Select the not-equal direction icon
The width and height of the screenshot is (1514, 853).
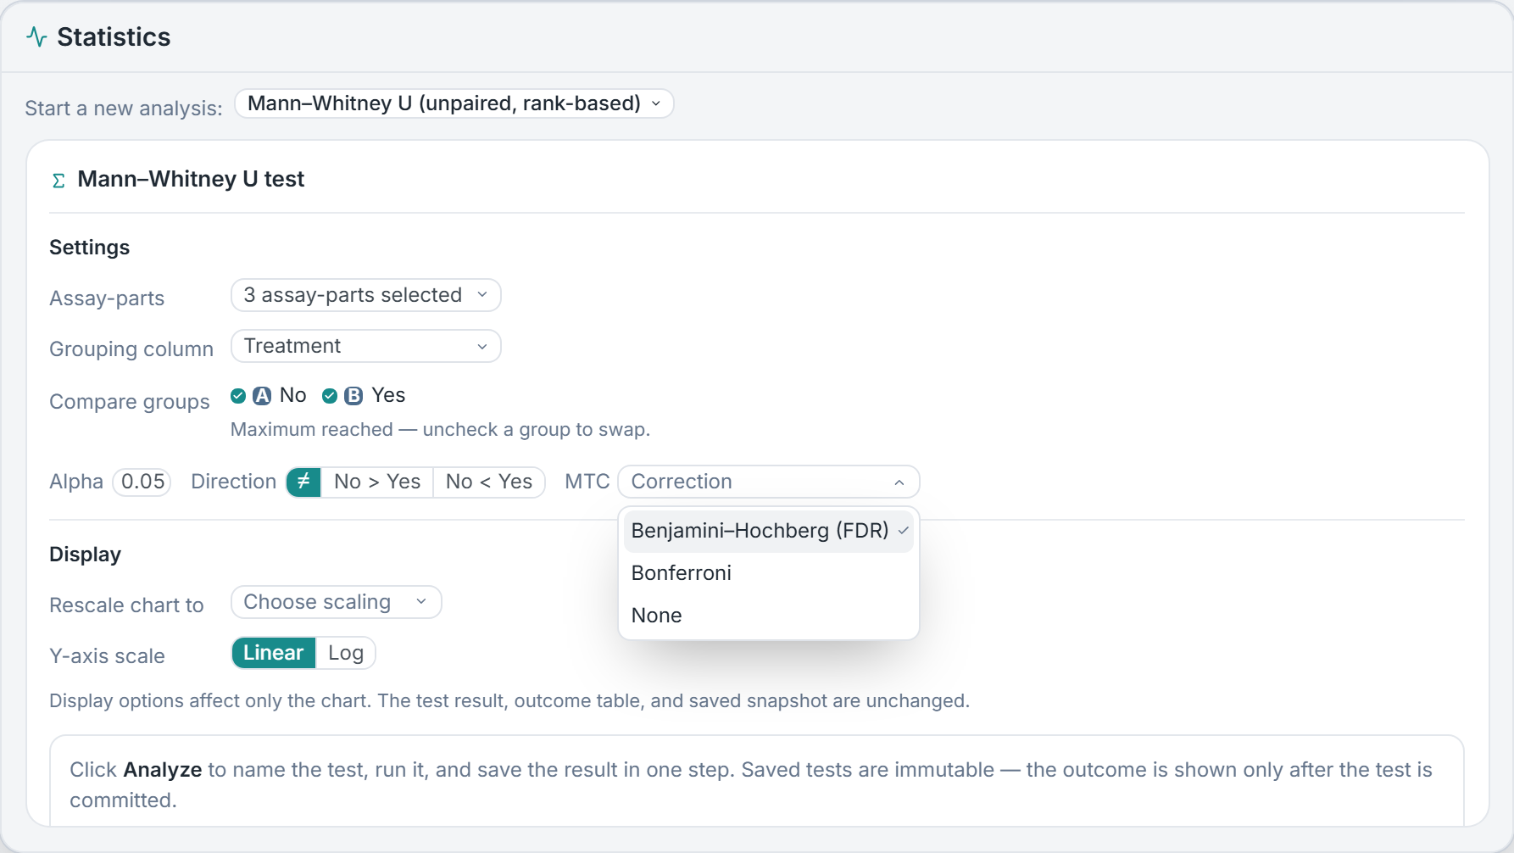click(303, 482)
